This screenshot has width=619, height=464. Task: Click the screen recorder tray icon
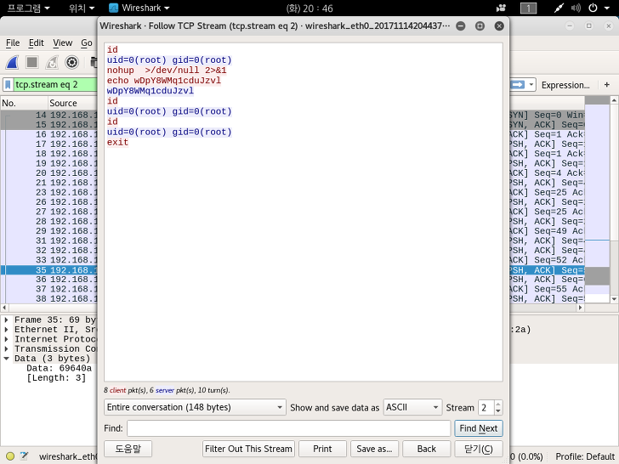pos(501,8)
